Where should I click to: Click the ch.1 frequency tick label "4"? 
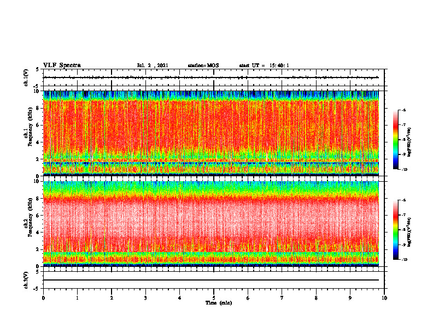(38, 142)
